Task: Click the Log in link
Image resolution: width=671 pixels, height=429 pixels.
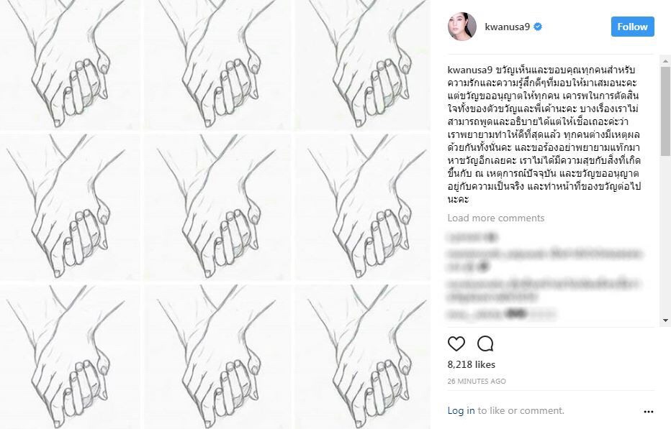Action: pos(461,410)
